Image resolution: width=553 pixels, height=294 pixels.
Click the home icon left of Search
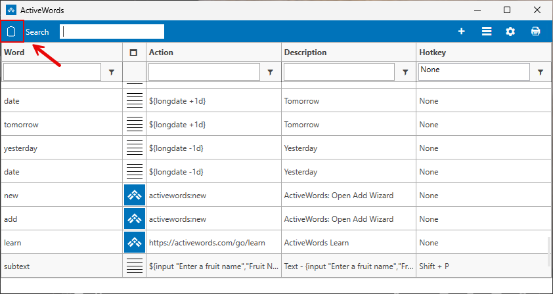(x=11, y=31)
